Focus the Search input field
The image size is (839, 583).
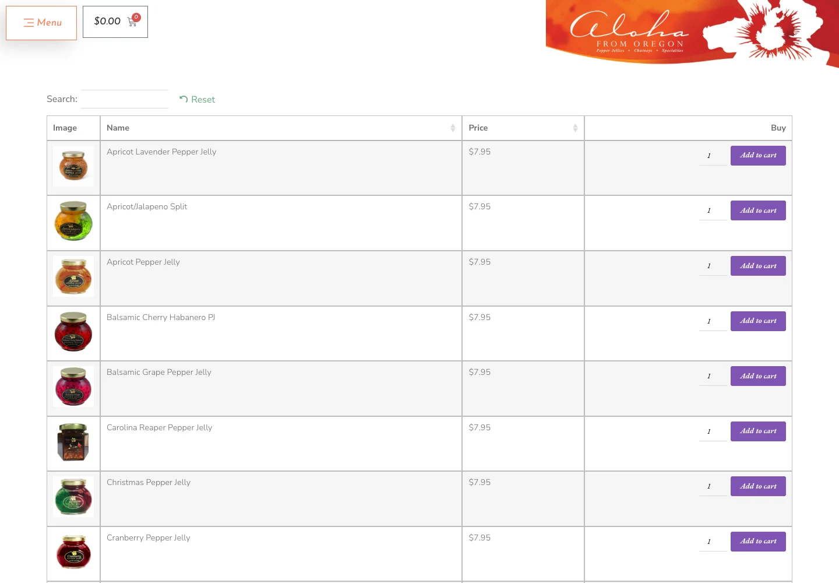pyautogui.click(x=125, y=99)
